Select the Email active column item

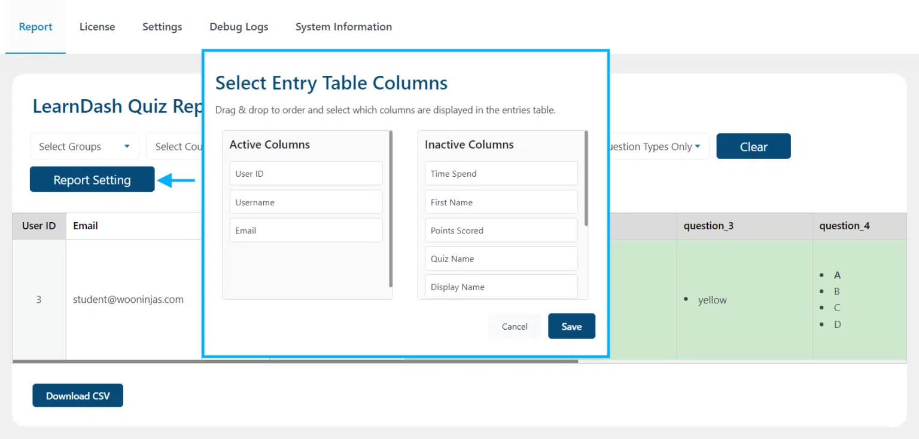tap(306, 230)
